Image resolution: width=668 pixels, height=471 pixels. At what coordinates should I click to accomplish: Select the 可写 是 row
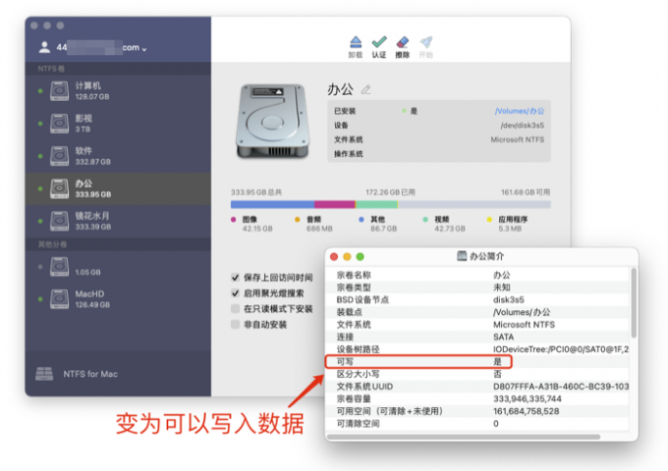478,362
